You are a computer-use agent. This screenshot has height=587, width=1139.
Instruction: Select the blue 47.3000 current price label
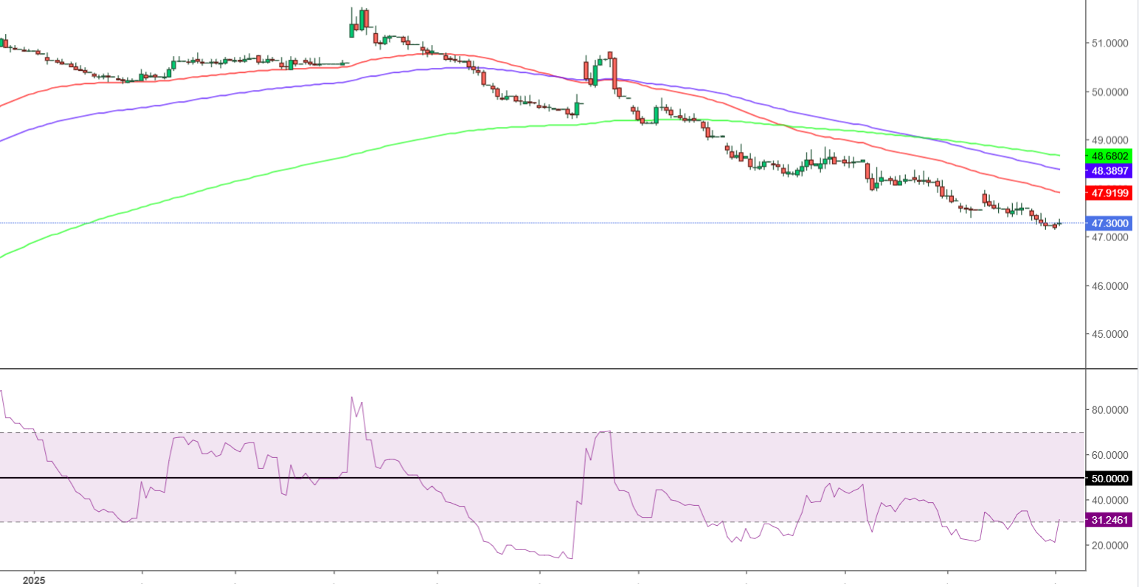[1109, 223]
